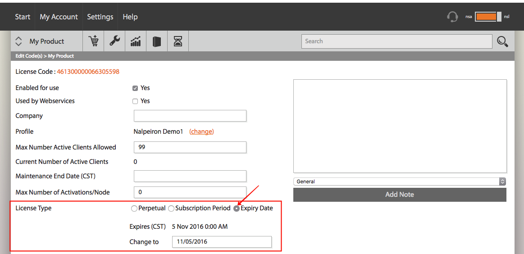The height and width of the screenshot is (254, 524).
Task: Select the Perpetual license type radio
Action: pyautogui.click(x=134, y=209)
